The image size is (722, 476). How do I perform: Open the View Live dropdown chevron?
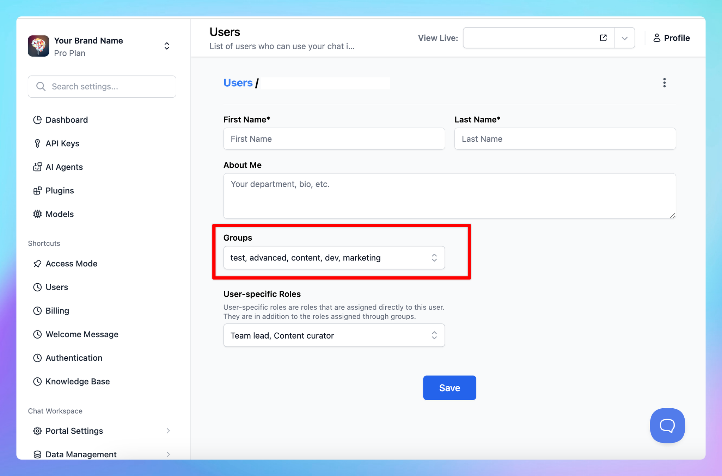click(624, 38)
